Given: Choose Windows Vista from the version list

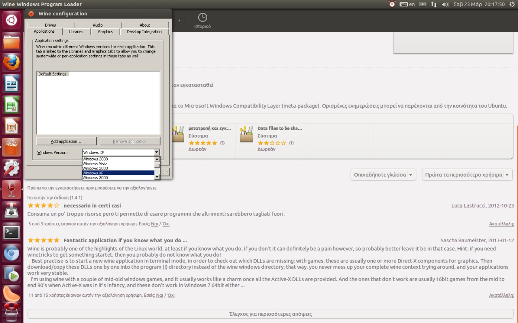Looking at the screenshot, I should (x=118, y=164).
